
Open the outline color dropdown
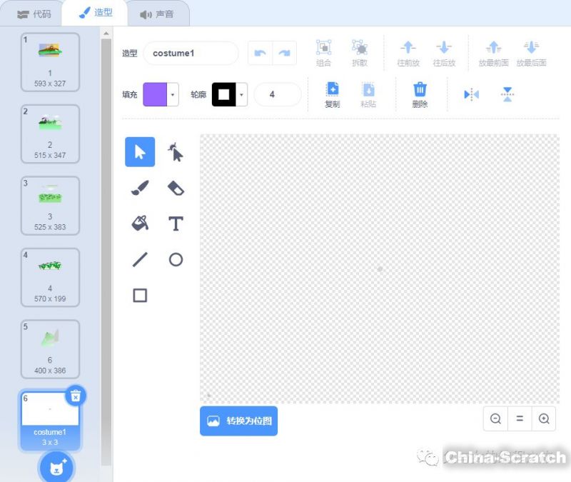click(242, 94)
